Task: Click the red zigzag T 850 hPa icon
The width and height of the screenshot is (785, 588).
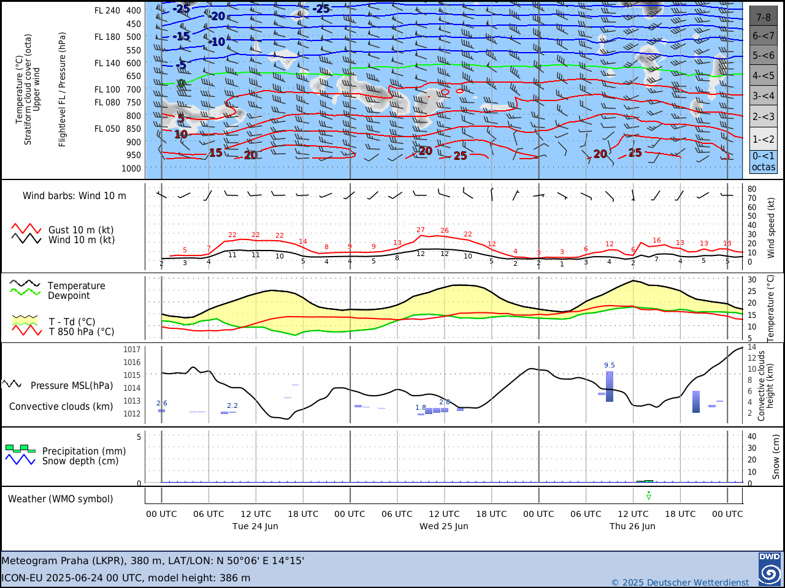Action: coord(27,330)
